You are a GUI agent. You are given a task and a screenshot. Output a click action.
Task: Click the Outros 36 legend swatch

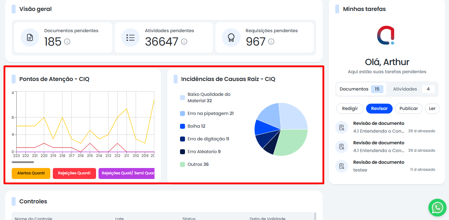(x=183, y=164)
